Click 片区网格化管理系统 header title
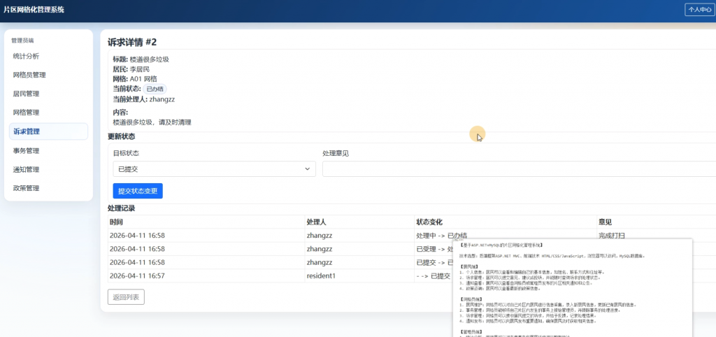This screenshot has height=337, width=716. coord(34,10)
